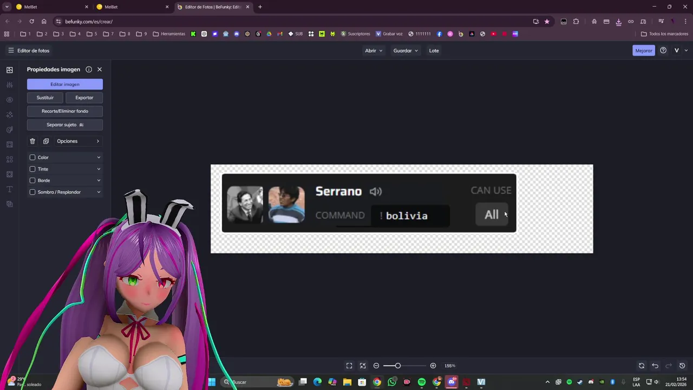Viewport: 693px width, 390px height.
Task: Click the Mejorar upgrade button
Action: (644, 50)
